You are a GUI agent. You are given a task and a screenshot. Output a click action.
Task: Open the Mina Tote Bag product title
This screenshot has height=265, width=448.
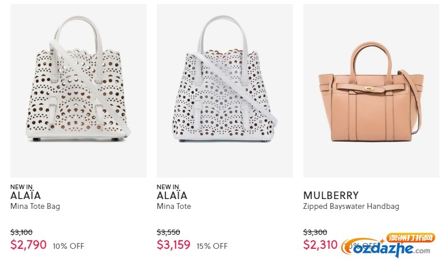35,207
